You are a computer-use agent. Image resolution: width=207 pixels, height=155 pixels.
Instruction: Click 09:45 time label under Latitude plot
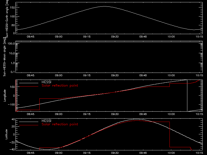(x=143, y=153)
